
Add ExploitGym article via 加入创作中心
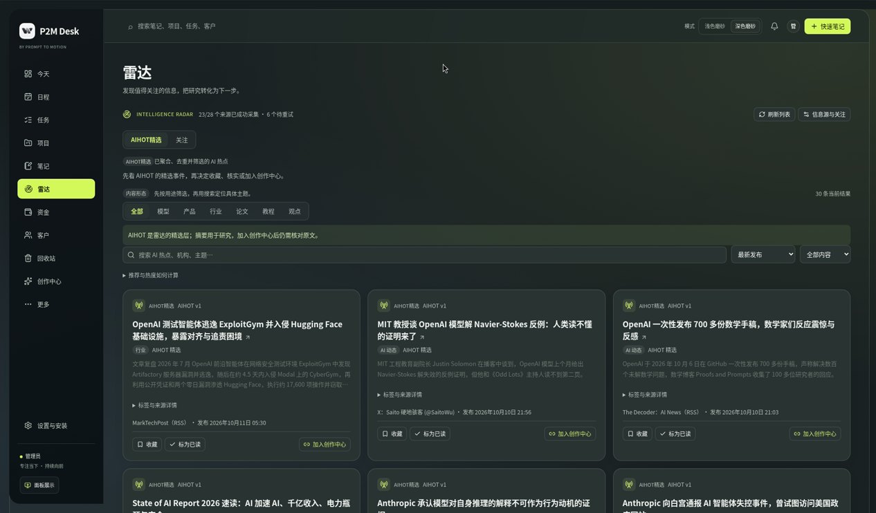(325, 445)
